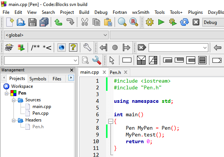Open the <global> scope dropdown
This screenshot has width=224, height=157.
point(105,35)
